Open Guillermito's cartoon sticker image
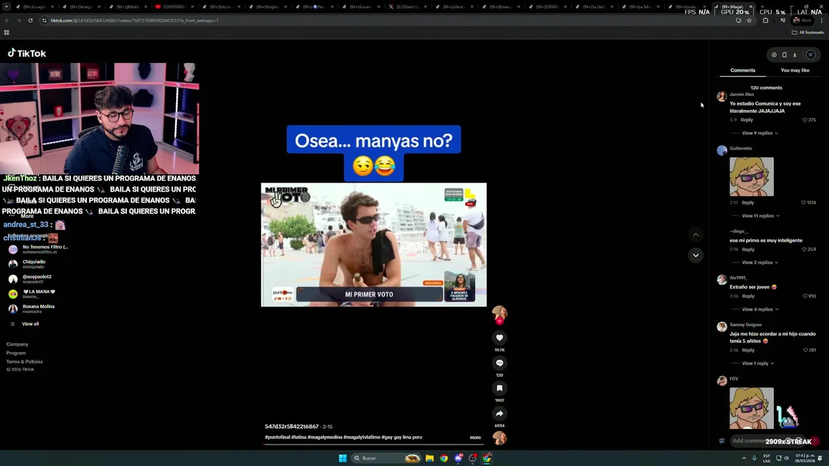 pyautogui.click(x=751, y=177)
